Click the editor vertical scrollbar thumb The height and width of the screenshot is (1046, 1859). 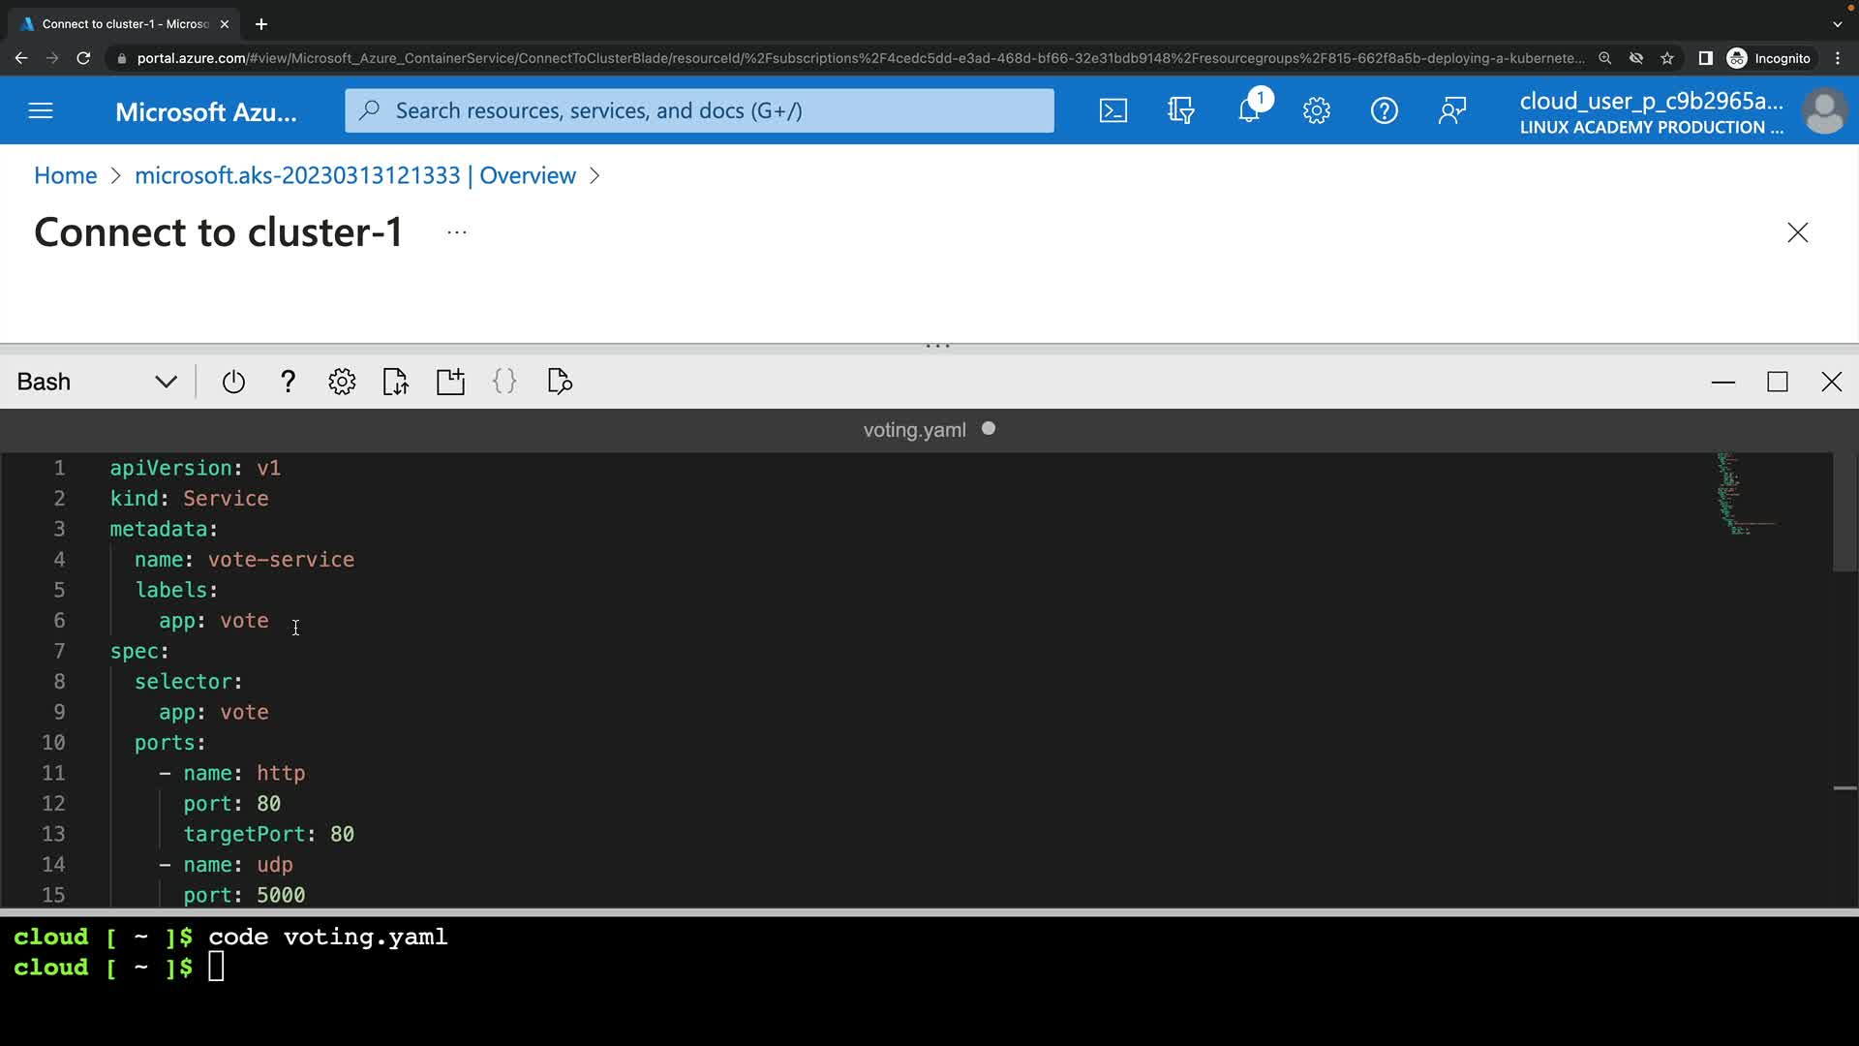1844,511
